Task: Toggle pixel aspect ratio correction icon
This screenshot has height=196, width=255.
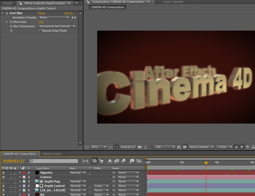Action: pyautogui.click(x=236, y=147)
